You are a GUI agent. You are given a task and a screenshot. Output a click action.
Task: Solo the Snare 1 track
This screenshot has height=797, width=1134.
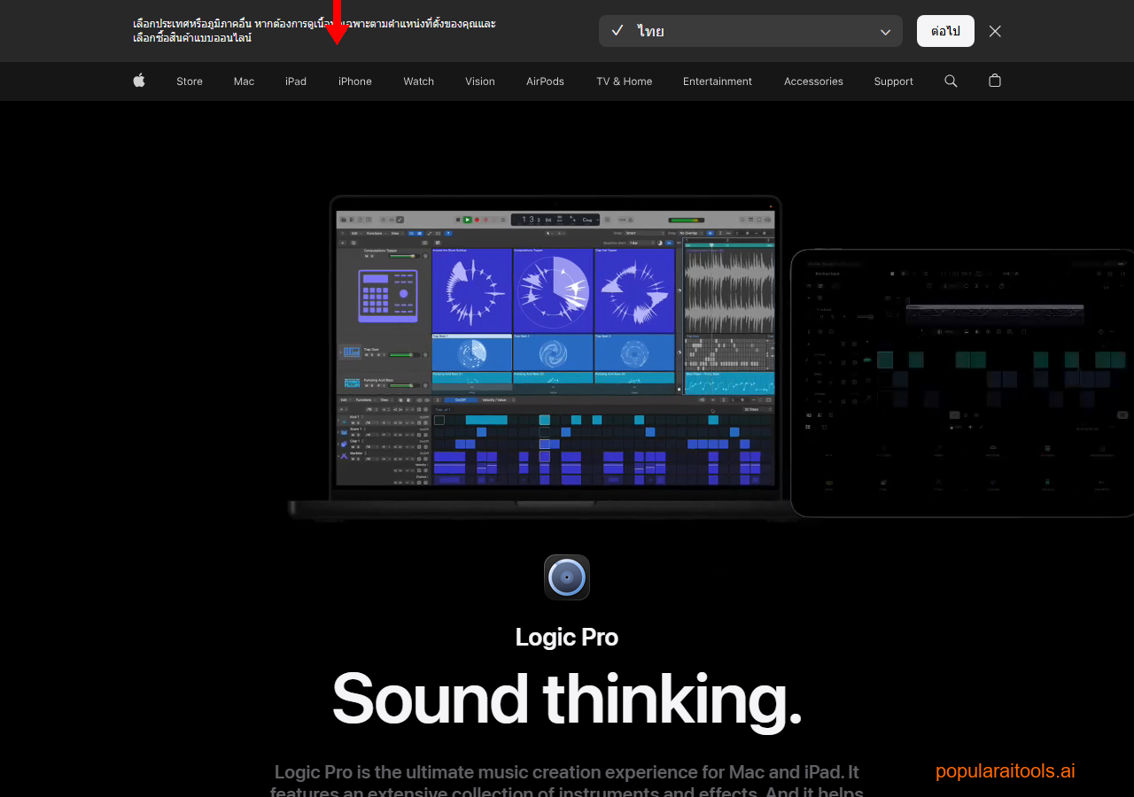coord(358,435)
